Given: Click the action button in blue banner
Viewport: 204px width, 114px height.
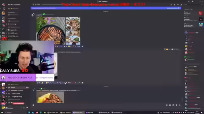Looking at the screenshot, I should pos(172,8).
